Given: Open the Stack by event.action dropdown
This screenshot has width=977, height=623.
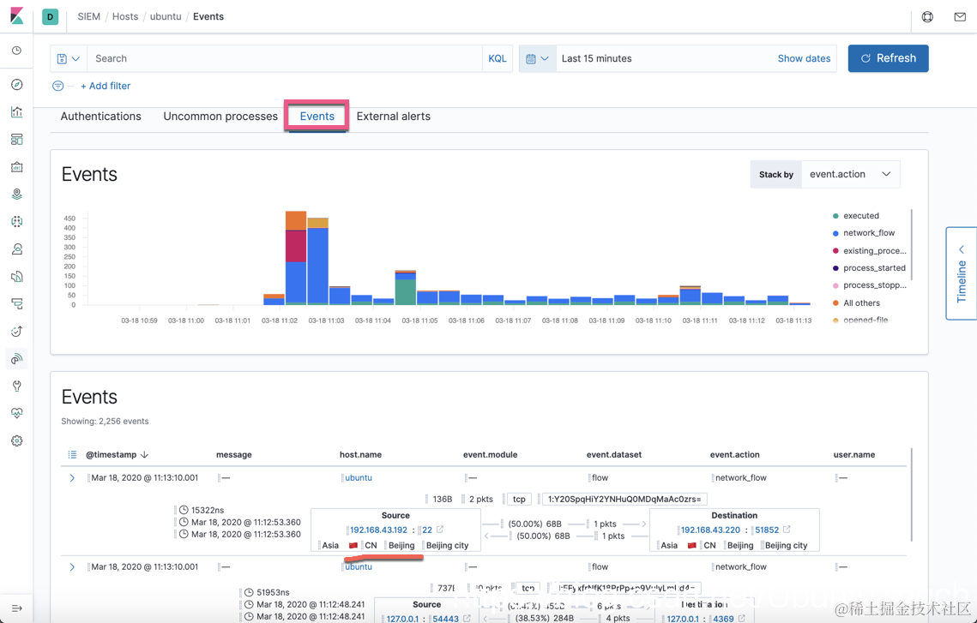Looking at the screenshot, I should tap(850, 174).
